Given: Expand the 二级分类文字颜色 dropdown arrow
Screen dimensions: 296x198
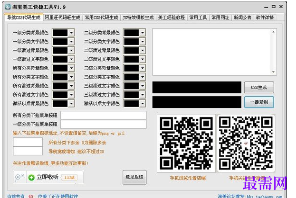Looking at the screenshot, I should (143, 41).
